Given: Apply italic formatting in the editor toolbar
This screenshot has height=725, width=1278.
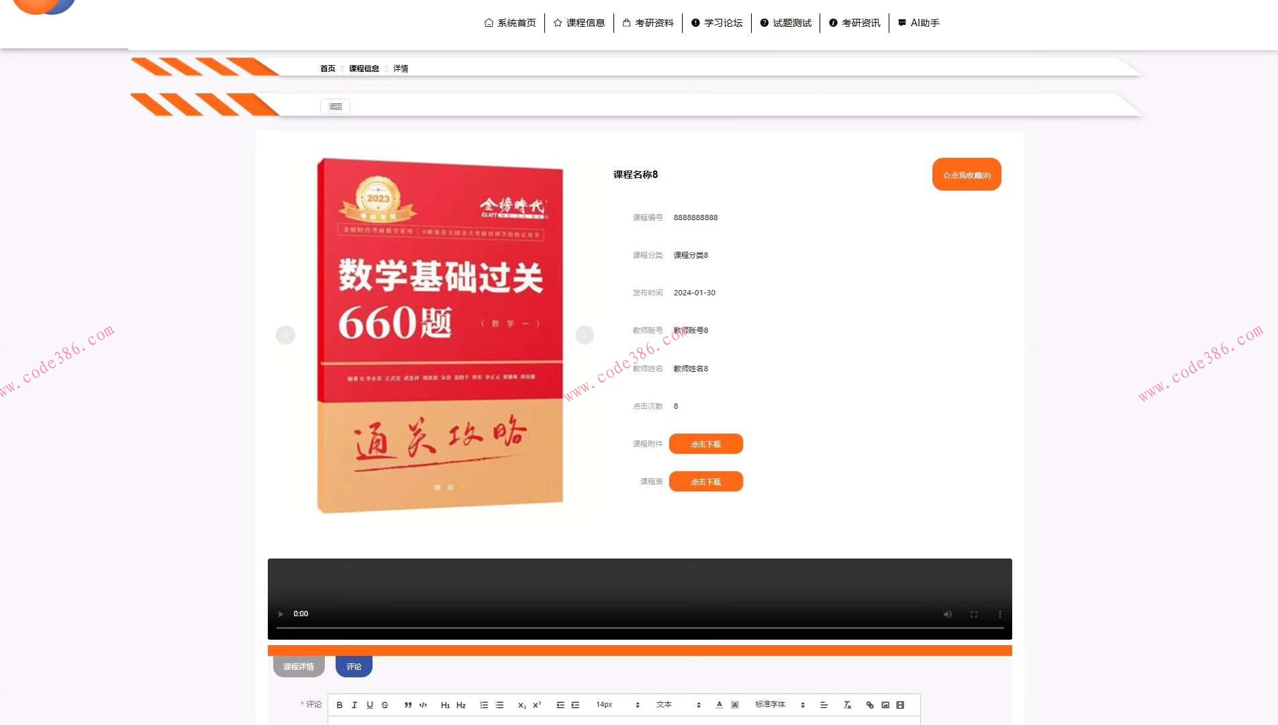Looking at the screenshot, I should point(354,704).
